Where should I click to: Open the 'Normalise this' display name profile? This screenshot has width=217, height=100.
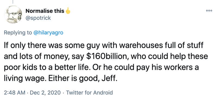pos(45,11)
